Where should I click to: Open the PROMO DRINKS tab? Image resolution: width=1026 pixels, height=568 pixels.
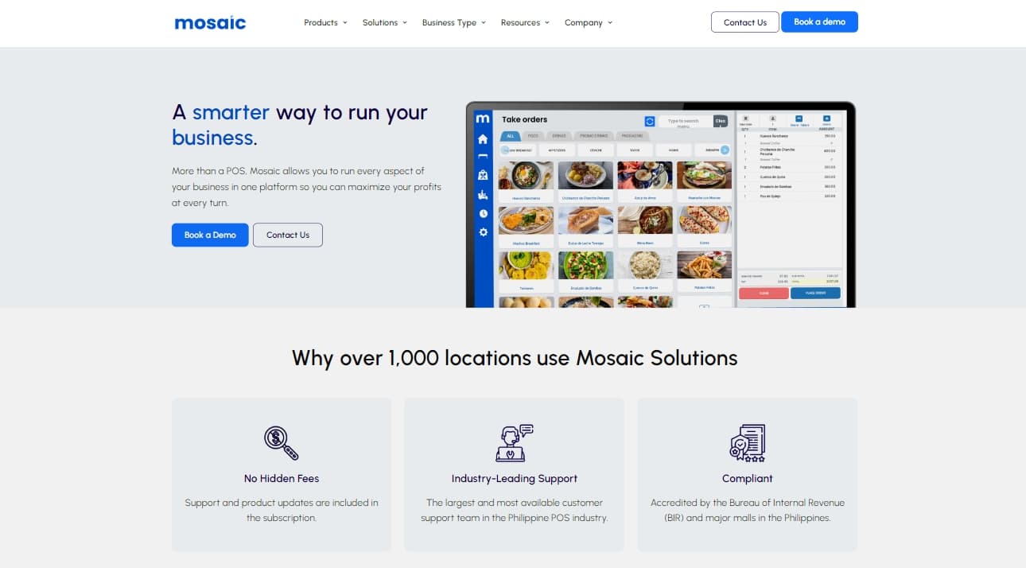click(593, 136)
